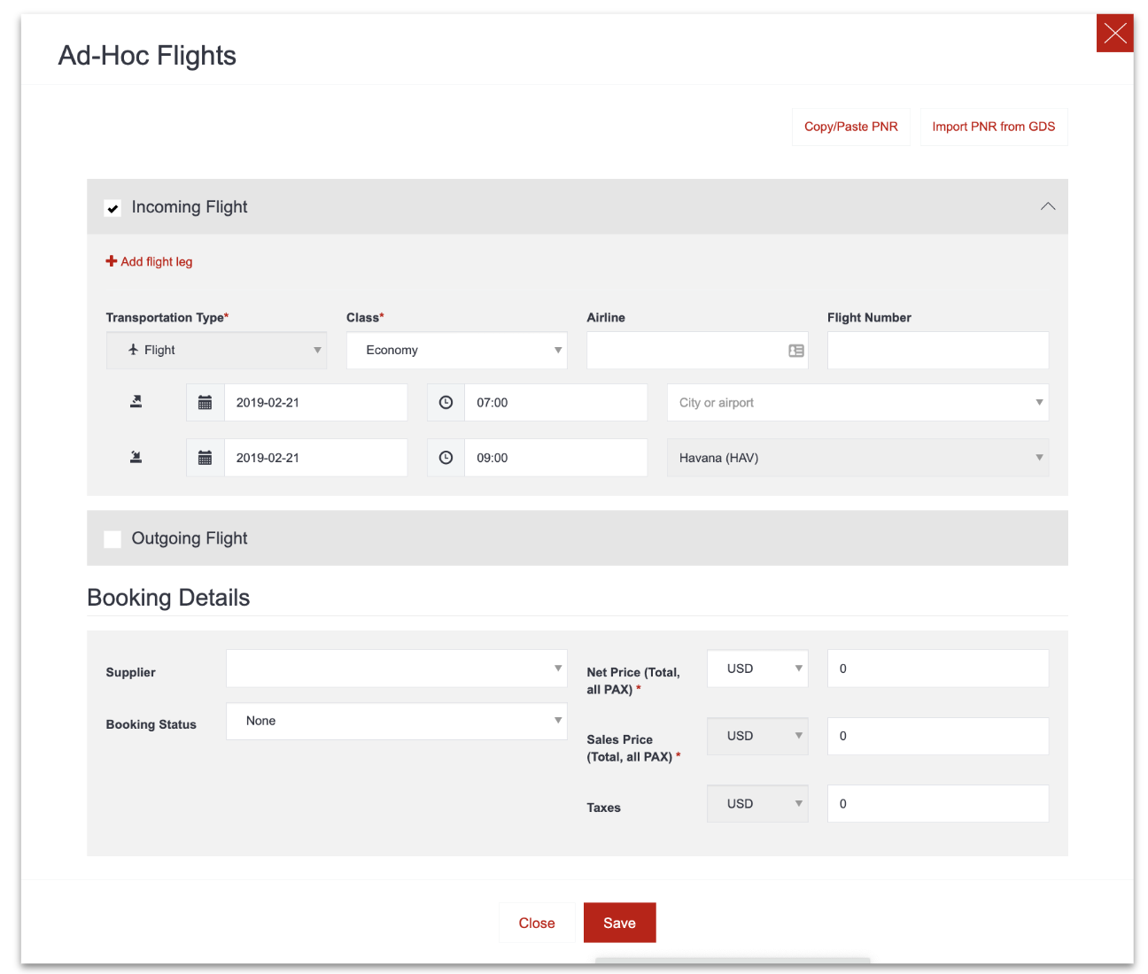Click the Airline input field
This screenshot has height=974, width=1148.
[697, 350]
